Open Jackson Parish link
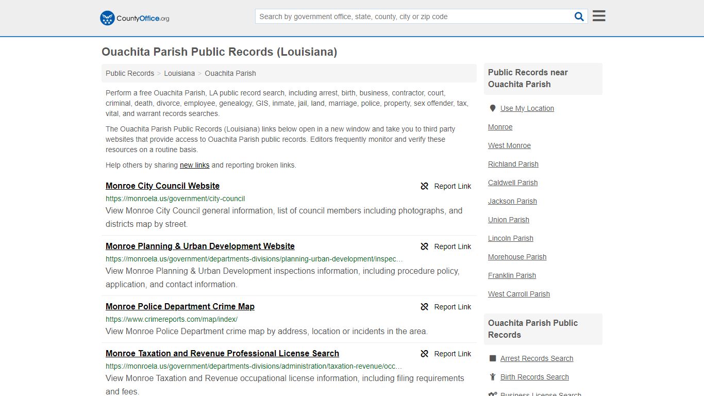 click(x=512, y=201)
